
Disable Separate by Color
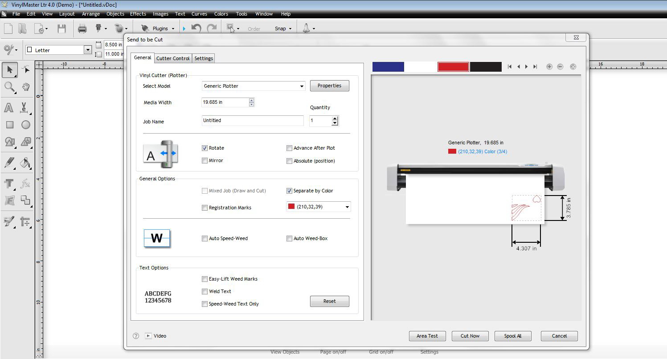290,191
